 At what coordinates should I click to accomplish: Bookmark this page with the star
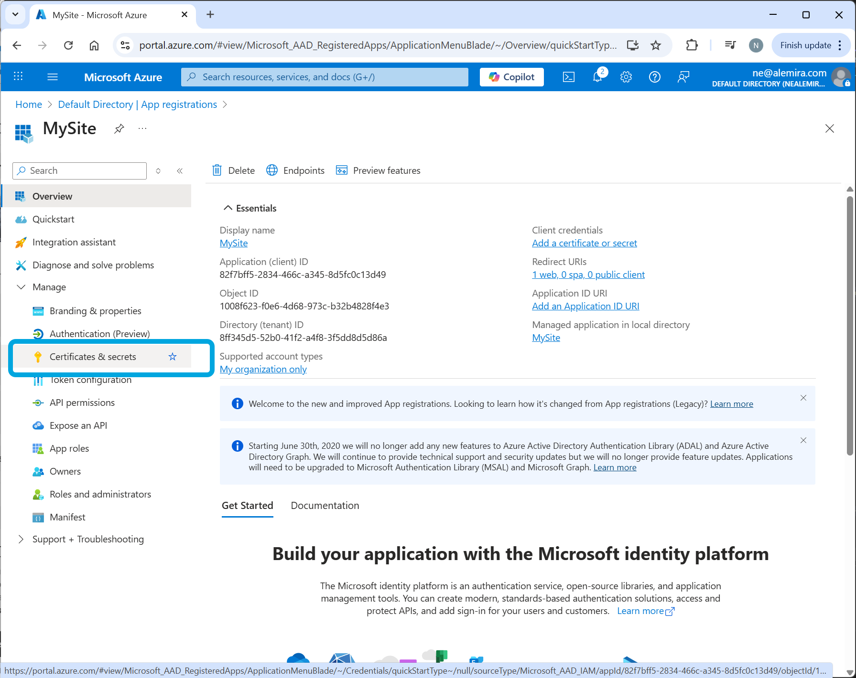656,45
